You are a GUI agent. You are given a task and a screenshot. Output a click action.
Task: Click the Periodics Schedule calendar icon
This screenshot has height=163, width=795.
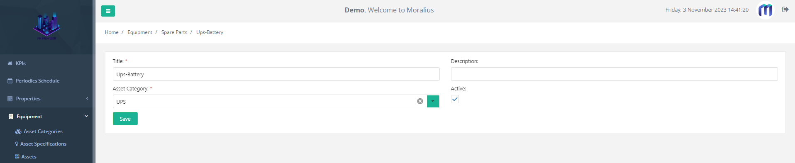[10, 81]
